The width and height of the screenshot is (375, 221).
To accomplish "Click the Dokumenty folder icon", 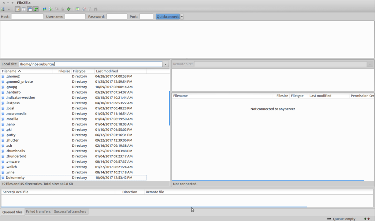I will [3, 178].
